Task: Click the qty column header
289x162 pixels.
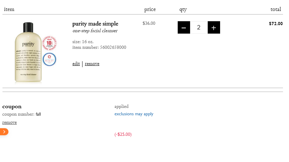Action: [183, 10]
